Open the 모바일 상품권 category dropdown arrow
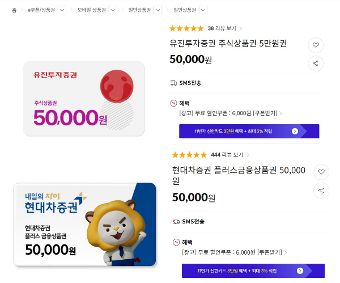The width and height of the screenshot is (340, 283). [x=113, y=10]
